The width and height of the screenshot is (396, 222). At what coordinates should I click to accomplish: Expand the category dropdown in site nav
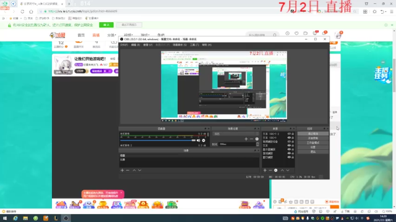111,35
